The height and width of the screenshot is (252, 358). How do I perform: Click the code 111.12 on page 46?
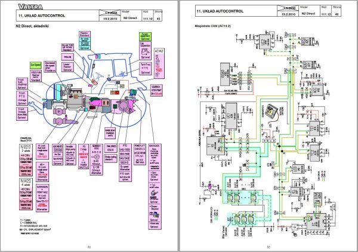coord(326,14)
